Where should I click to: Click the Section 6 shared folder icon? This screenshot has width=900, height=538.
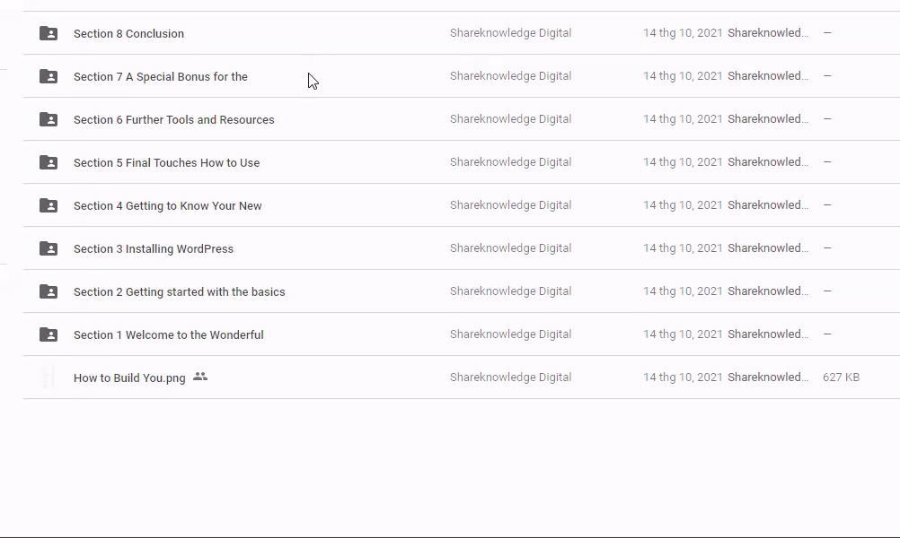click(x=49, y=119)
